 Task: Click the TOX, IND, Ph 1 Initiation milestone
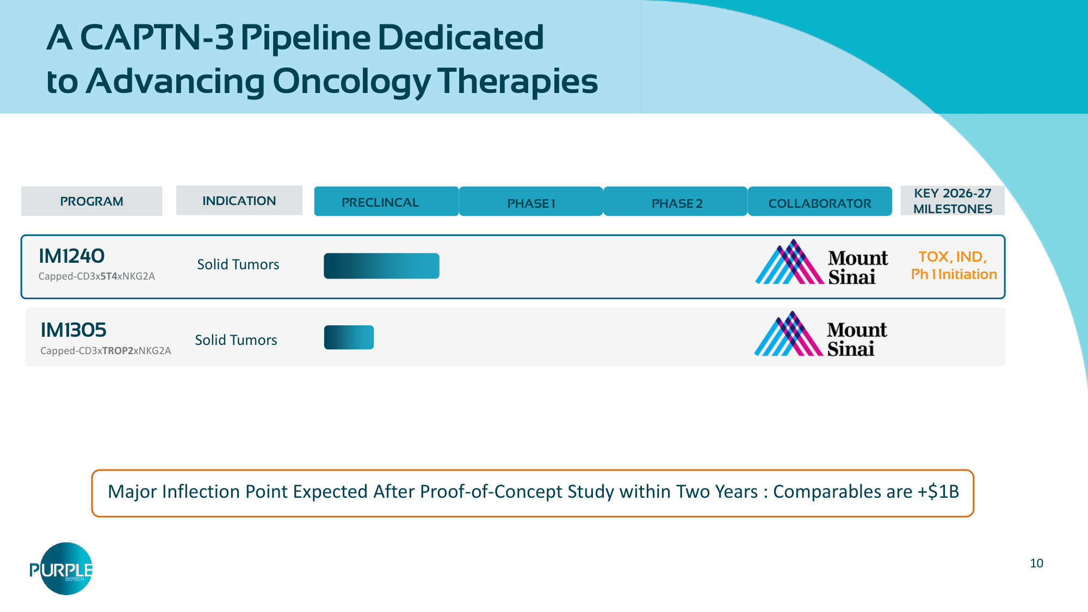tap(954, 265)
